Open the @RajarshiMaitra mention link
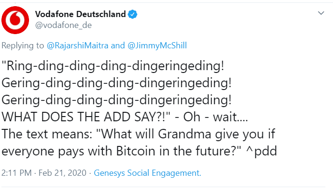This screenshot has width=333, height=190. pos(78,46)
